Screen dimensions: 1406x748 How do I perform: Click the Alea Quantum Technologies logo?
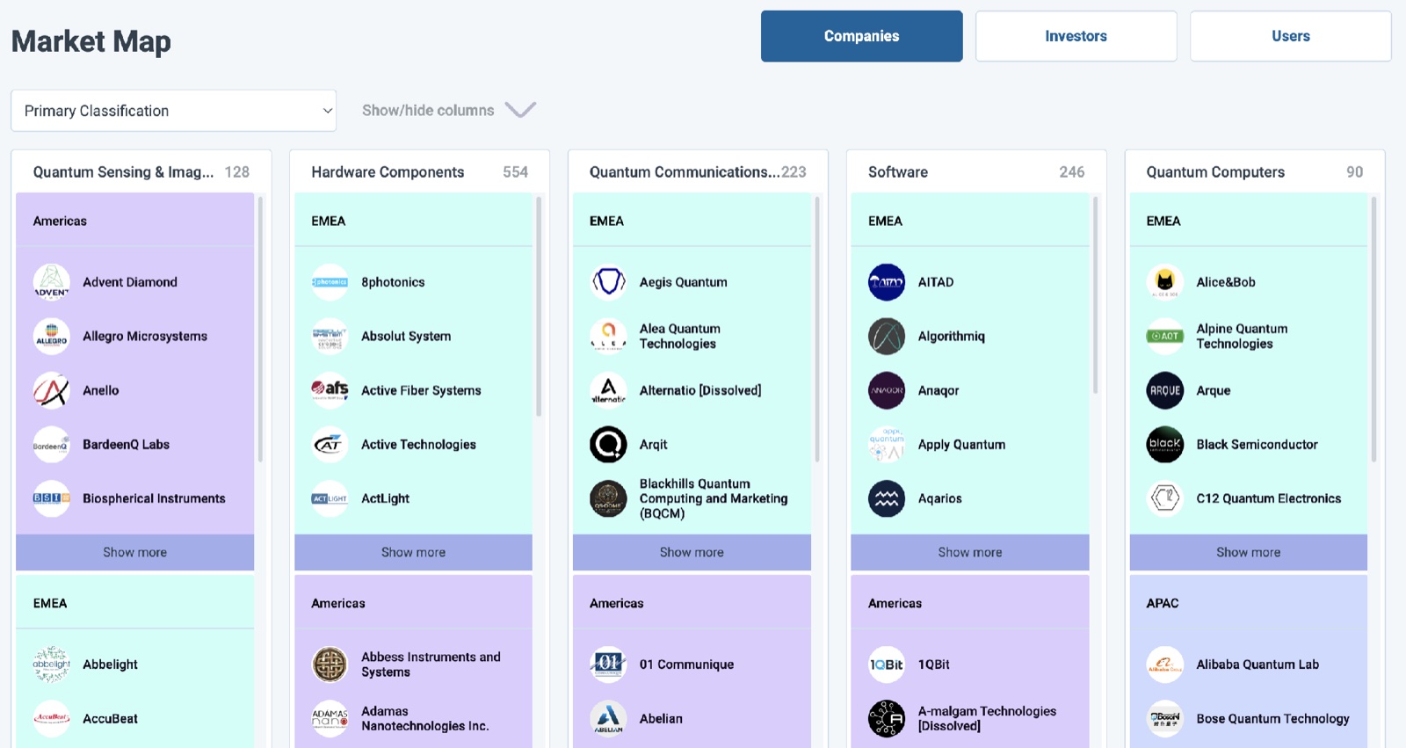coord(608,337)
